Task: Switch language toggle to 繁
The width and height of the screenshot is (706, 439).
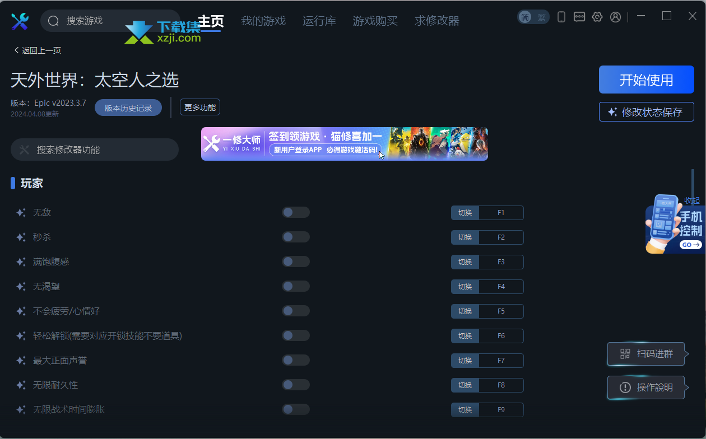Action: click(541, 17)
